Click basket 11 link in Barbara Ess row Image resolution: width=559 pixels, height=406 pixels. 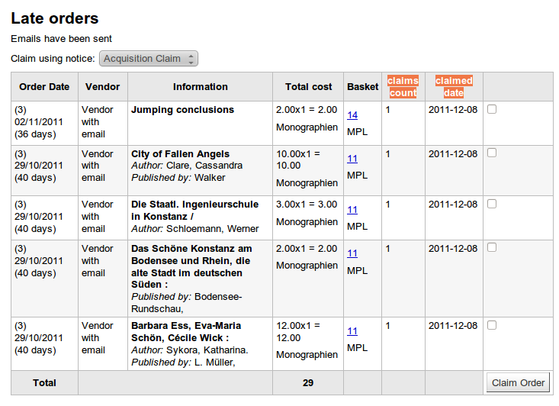pyautogui.click(x=352, y=331)
